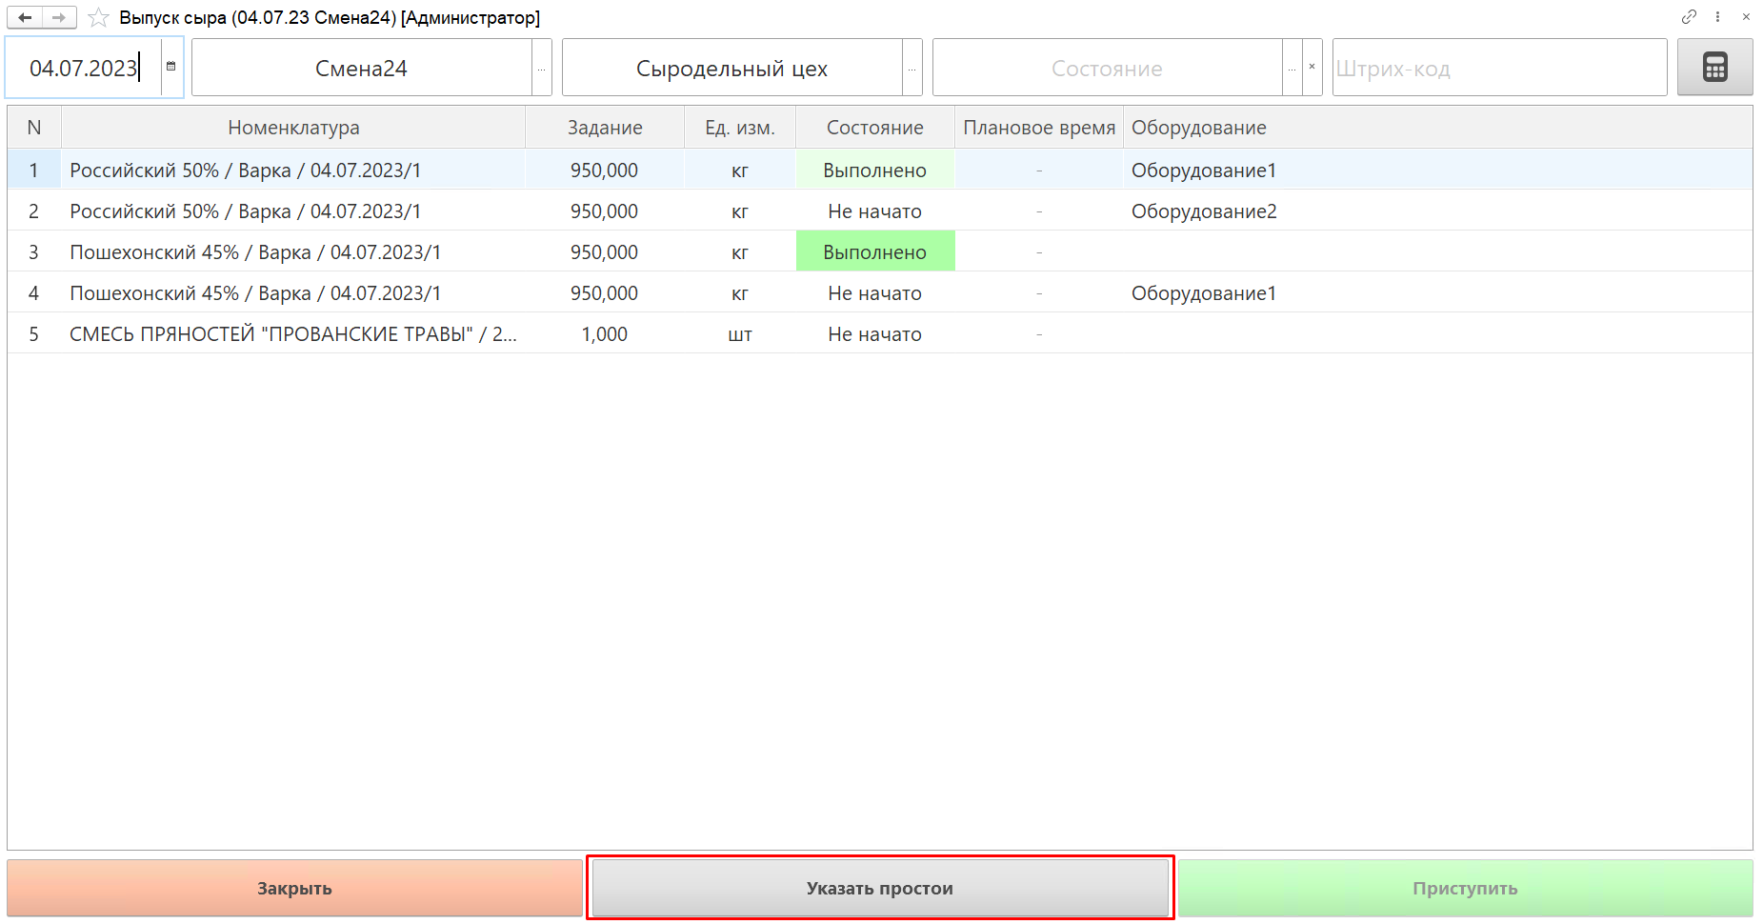Click the Задание column header
Image resolution: width=1763 pixels, height=924 pixels.
[605, 128]
